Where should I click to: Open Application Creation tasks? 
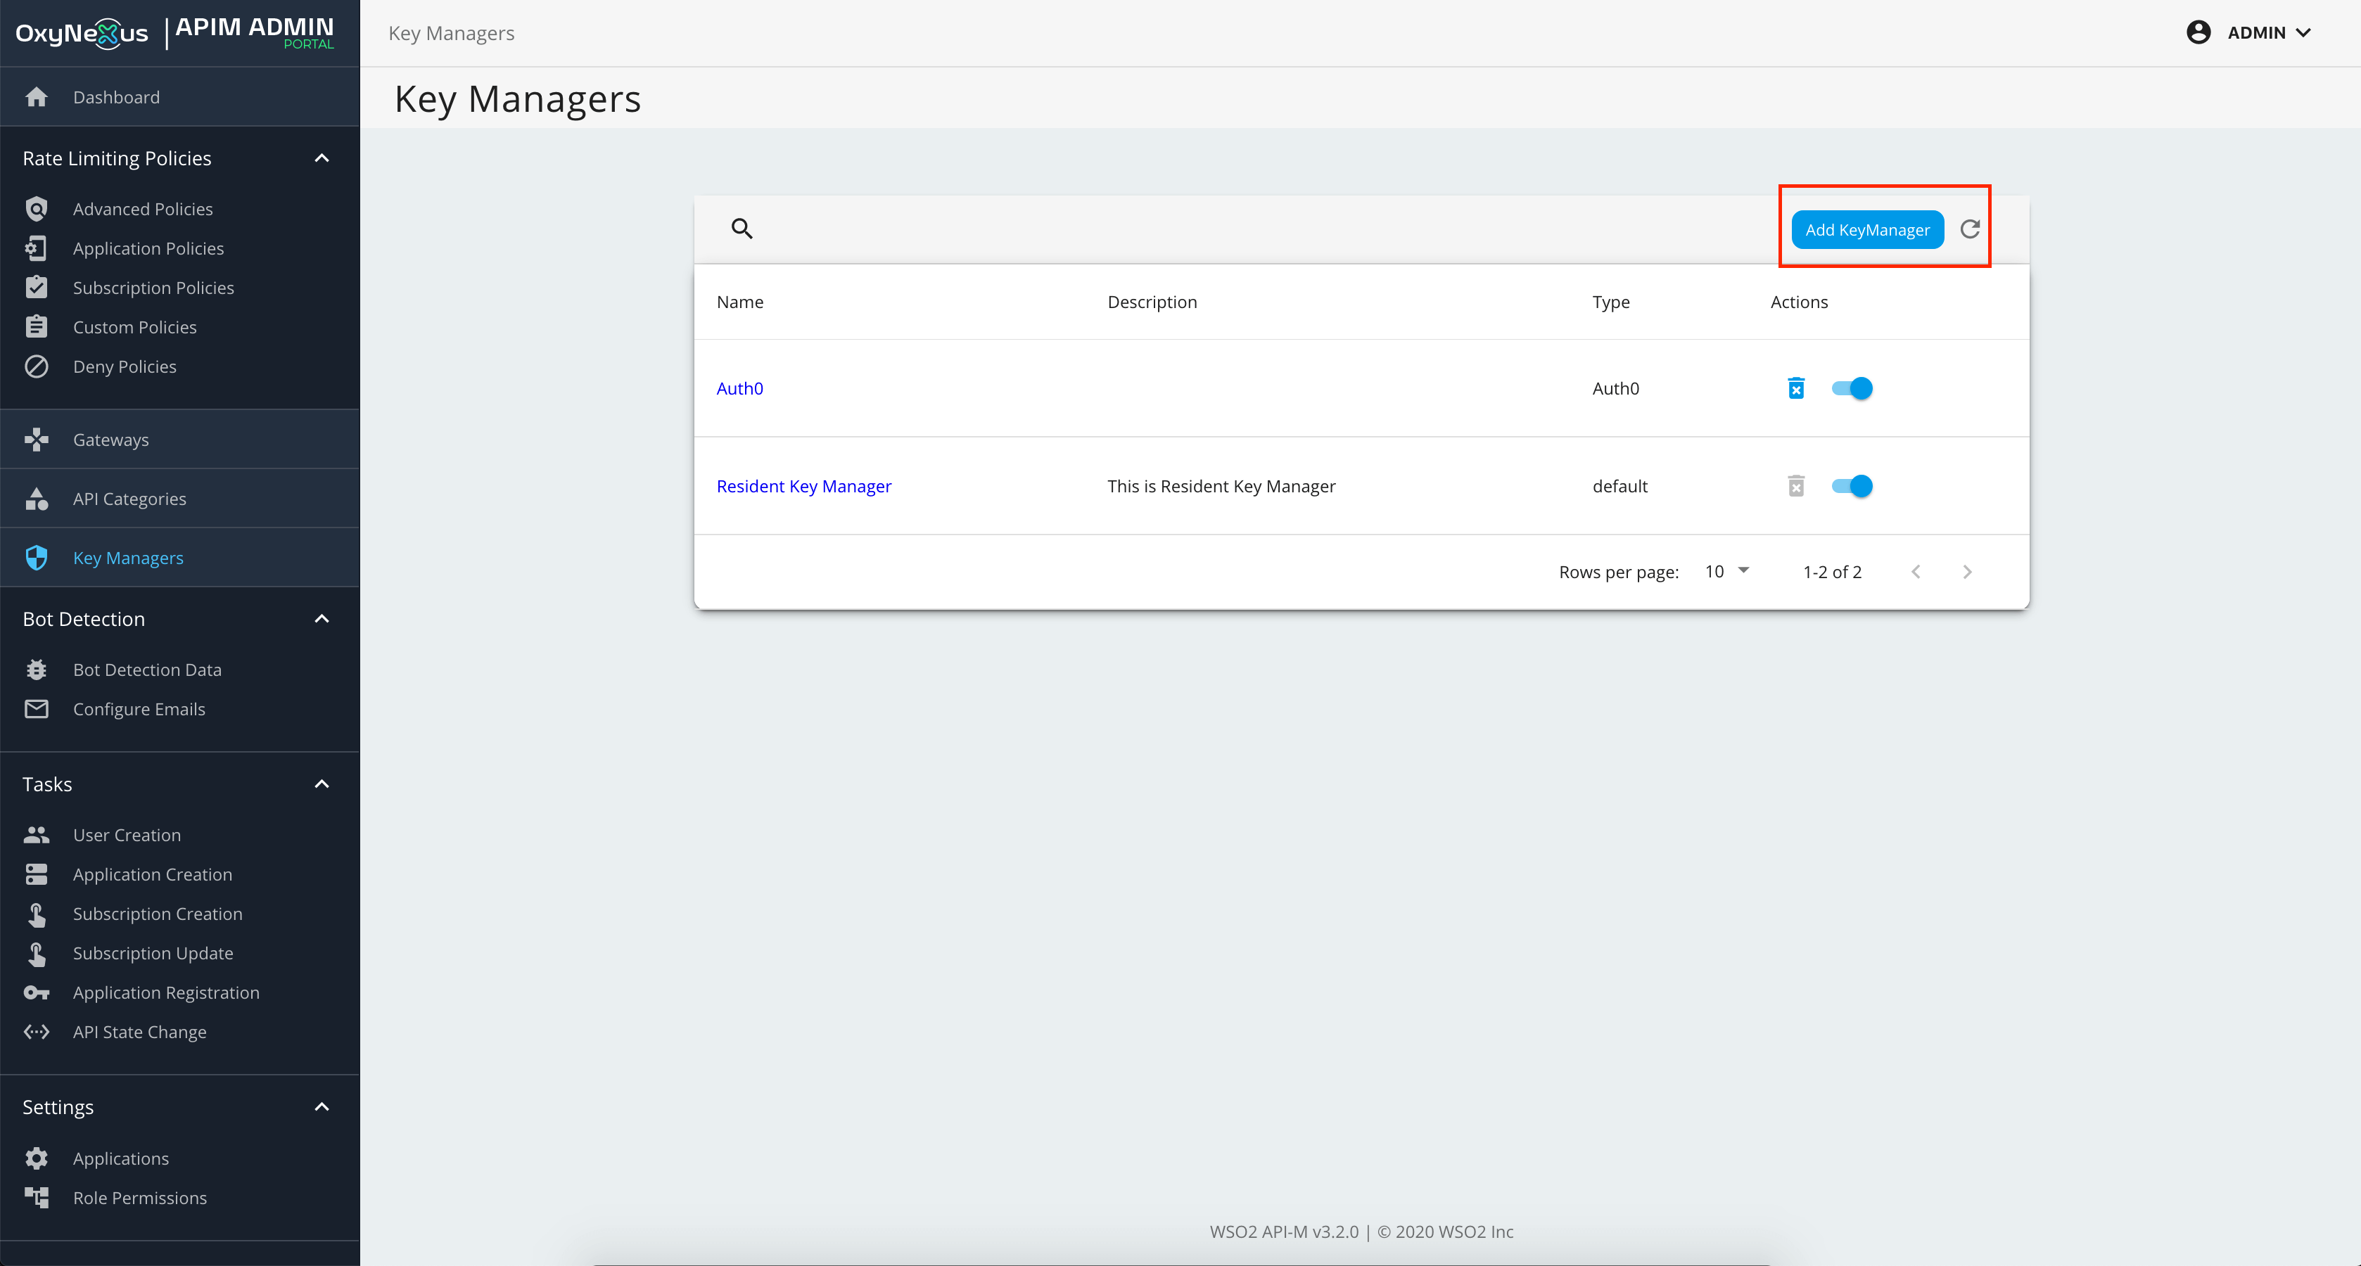click(152, 874)
